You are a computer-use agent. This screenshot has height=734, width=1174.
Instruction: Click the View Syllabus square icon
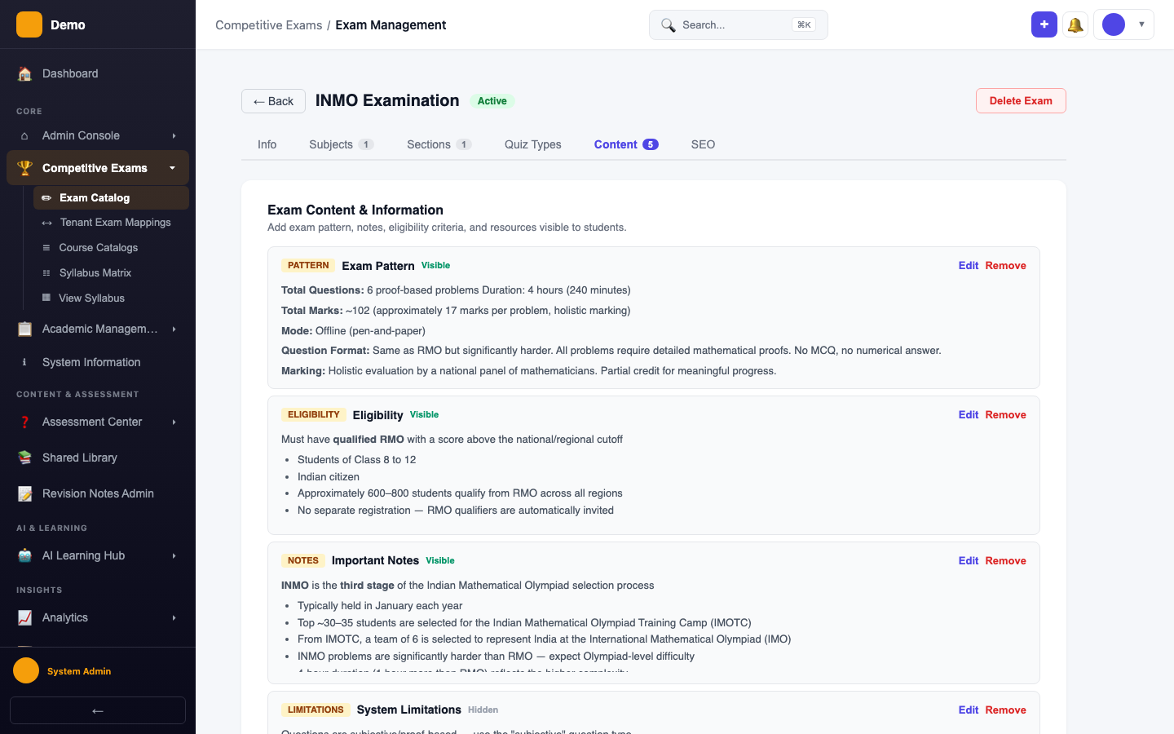(46, 298)
